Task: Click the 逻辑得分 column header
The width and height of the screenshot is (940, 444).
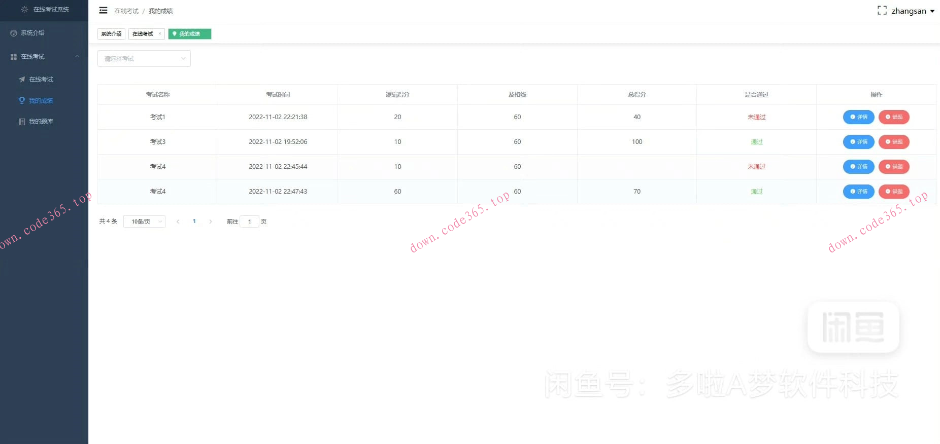Action: pyautogui.click(x=397, y=95)
